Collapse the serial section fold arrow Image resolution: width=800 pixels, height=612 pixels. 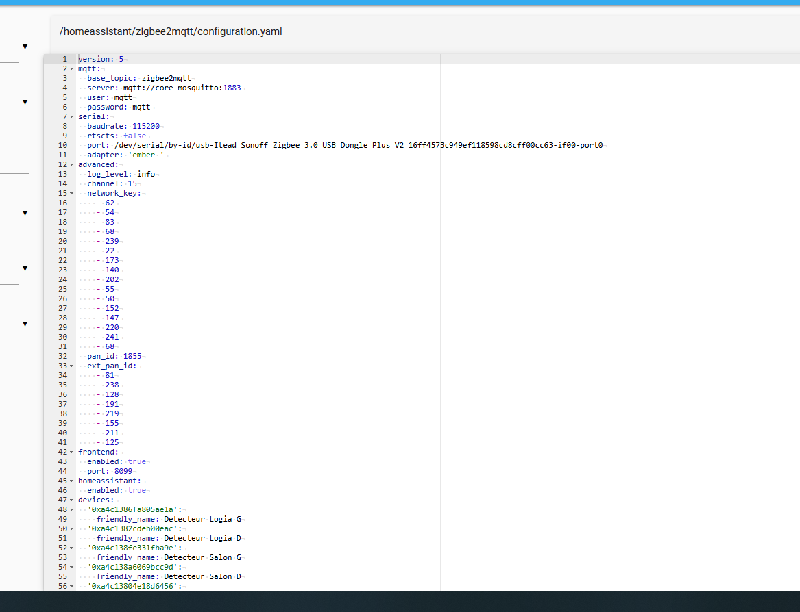point(71,116)
